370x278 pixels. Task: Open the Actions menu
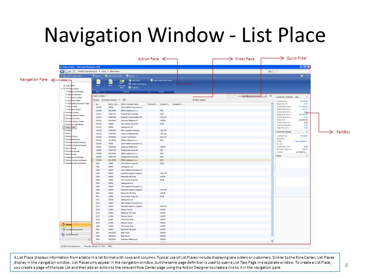click(98, 76)
